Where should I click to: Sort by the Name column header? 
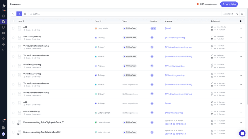click(21, 21)
